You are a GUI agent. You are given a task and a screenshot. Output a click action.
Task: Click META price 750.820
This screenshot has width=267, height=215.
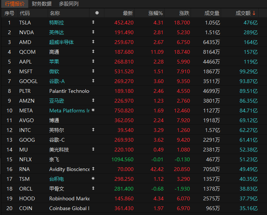(x=124, y=111)
